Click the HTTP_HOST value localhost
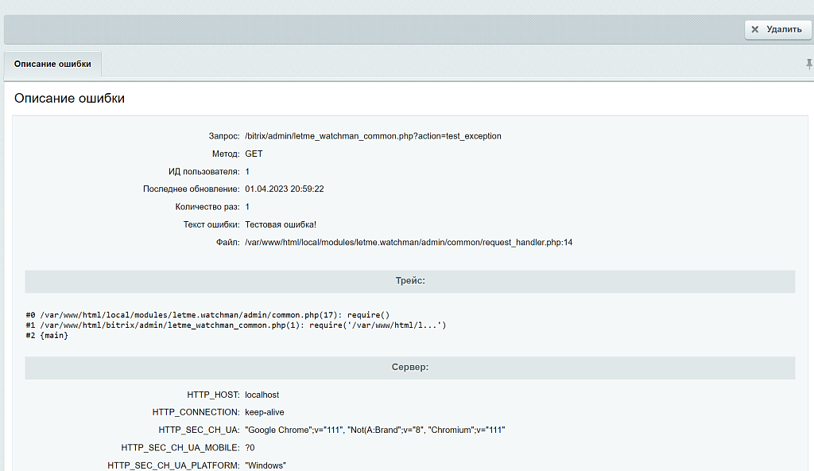This screenshot has width=814, height=471. point(262,395)
